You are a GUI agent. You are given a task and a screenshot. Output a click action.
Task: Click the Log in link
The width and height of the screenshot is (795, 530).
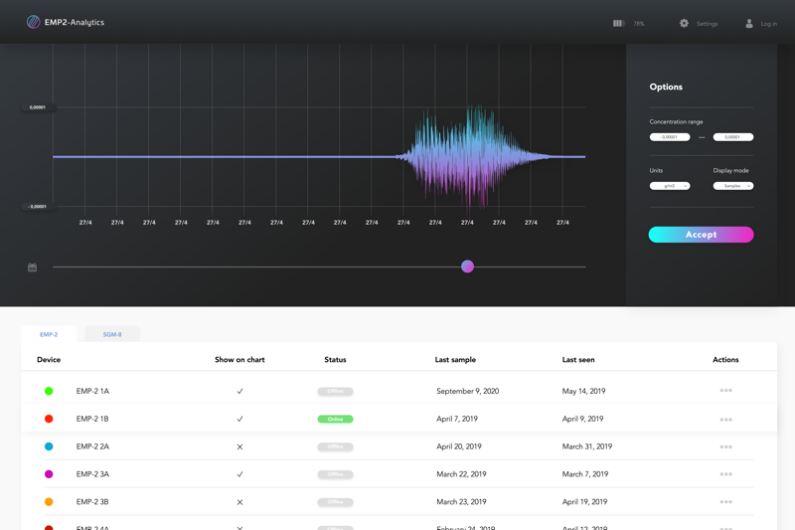click(x=768, y=24)
